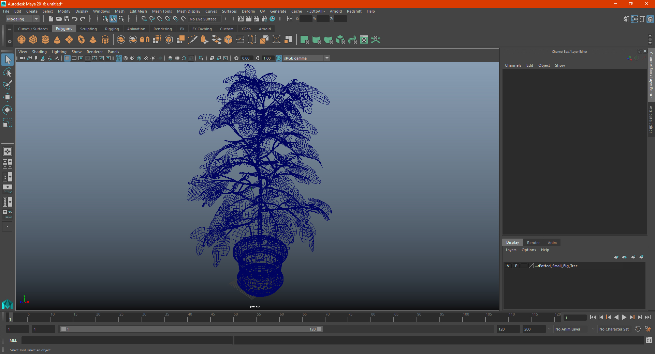Open the Channels menu in Channel Box
Screen dimensions: 655x354
tap(513, 65)
